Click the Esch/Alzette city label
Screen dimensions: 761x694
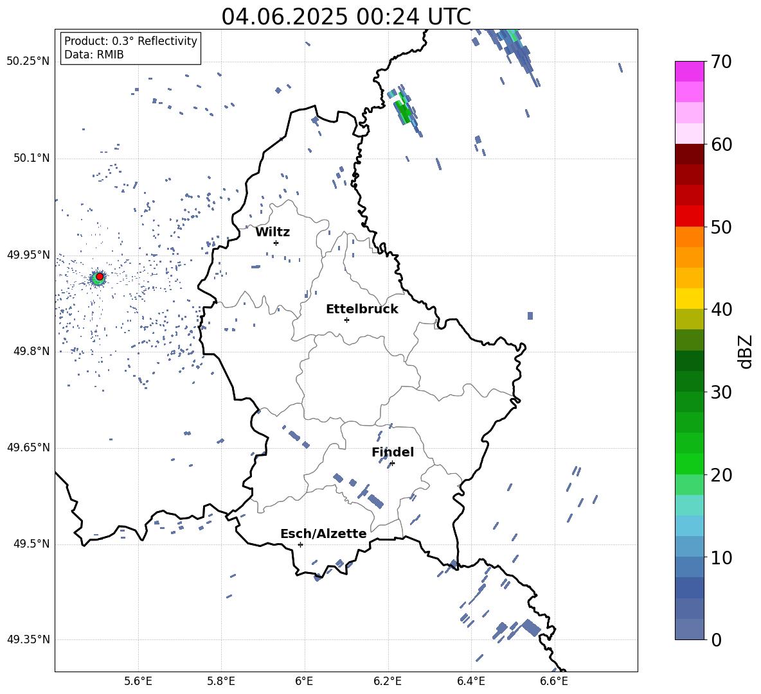click(x=323, y=534)
